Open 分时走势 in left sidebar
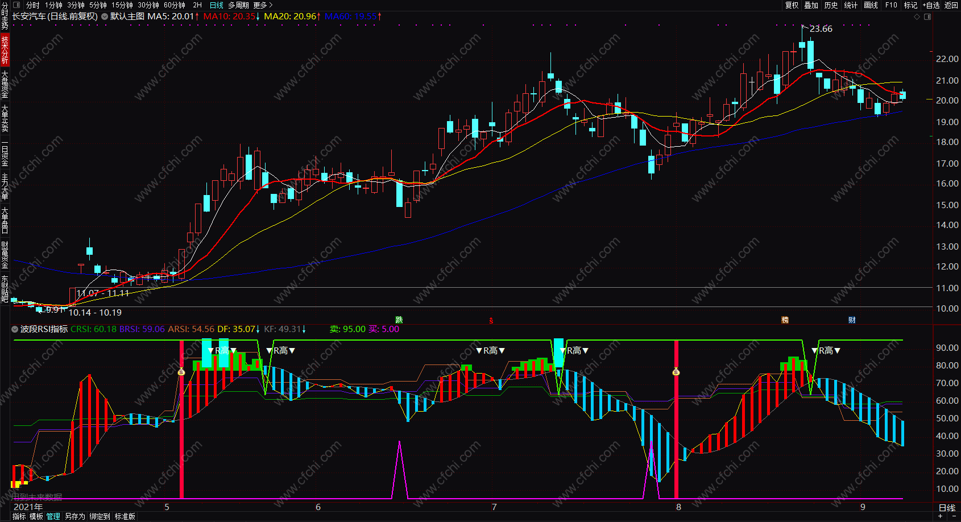Screen dimensions: 961x522 [x=5, y=16]
